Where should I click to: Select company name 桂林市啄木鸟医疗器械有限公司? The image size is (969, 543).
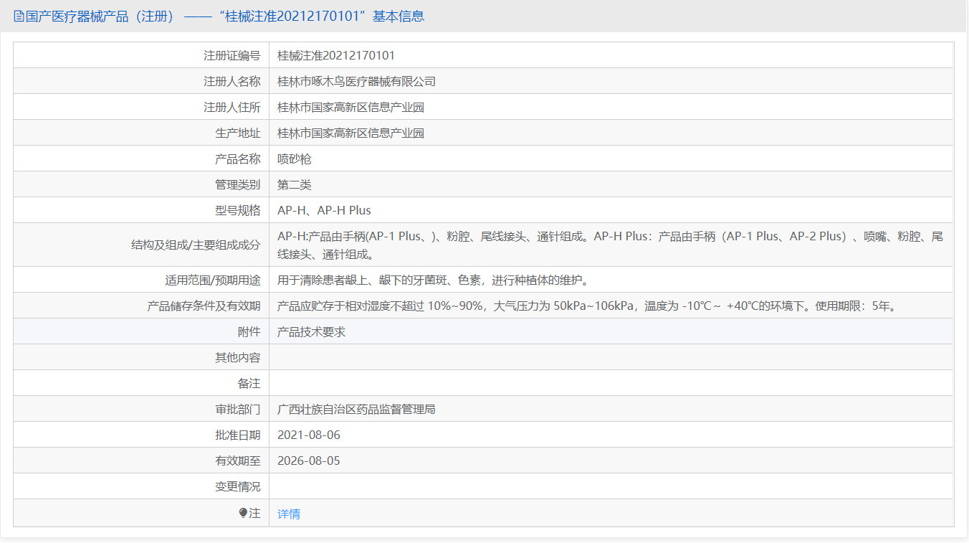click(356, 81)
